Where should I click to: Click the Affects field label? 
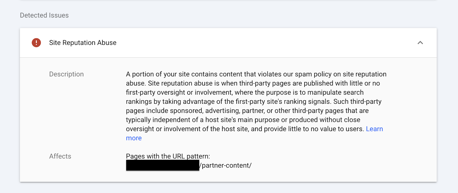click(60, 156)
